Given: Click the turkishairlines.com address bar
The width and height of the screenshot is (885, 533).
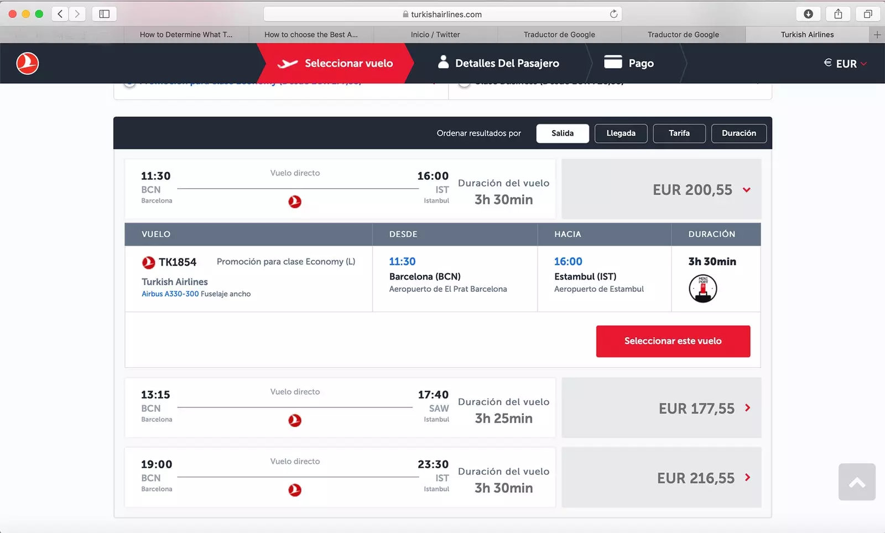Looking at the screenshot, I should (x=442, y=14).
